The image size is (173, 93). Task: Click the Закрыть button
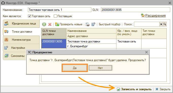[163, 89]
